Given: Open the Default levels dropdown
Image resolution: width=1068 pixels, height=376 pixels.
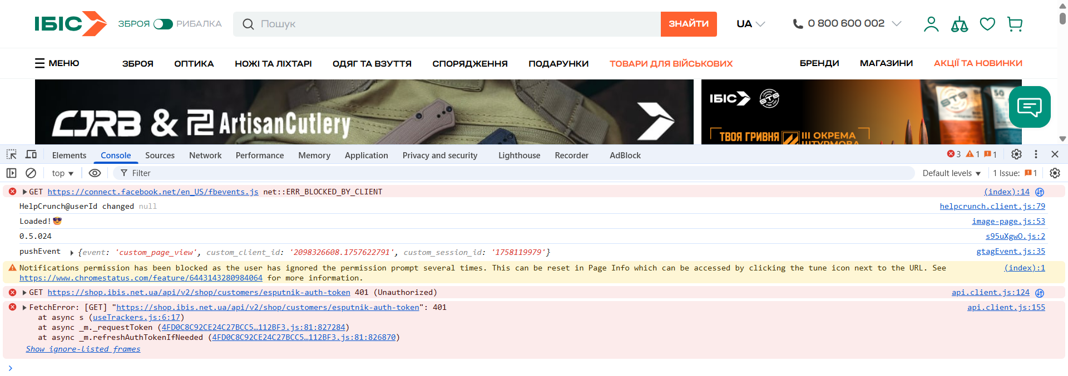Looking at the screenshot, I should pyautogui.click(x=951, y=173).
